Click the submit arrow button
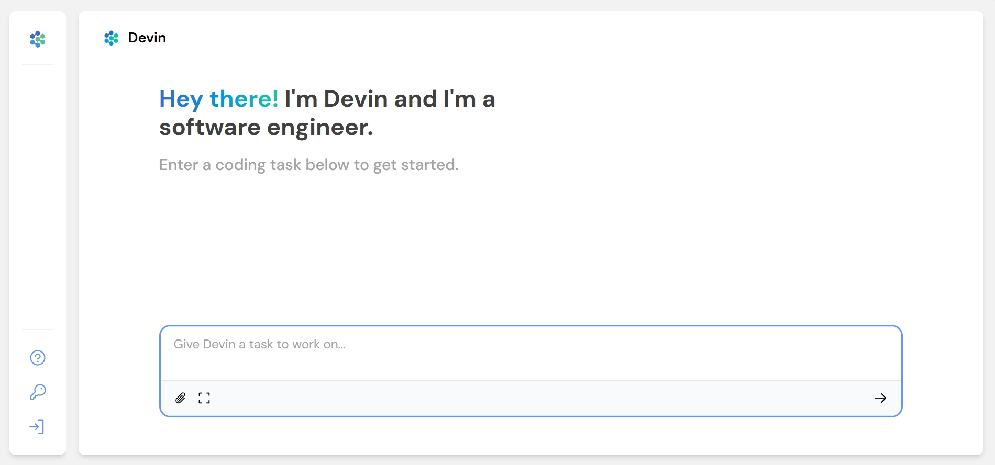Screen dimensions: 995x465 click(x=881, y=398)
